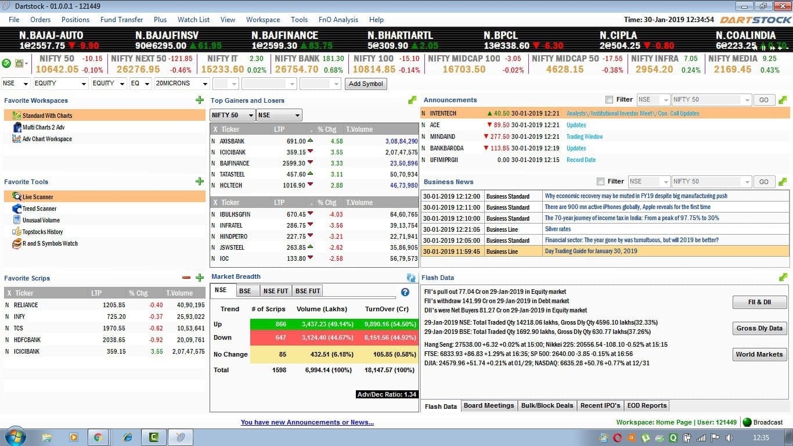Expand the Business News panel with arrow icon
Viewport: 793px width, 446px height.
click(783, 181)
